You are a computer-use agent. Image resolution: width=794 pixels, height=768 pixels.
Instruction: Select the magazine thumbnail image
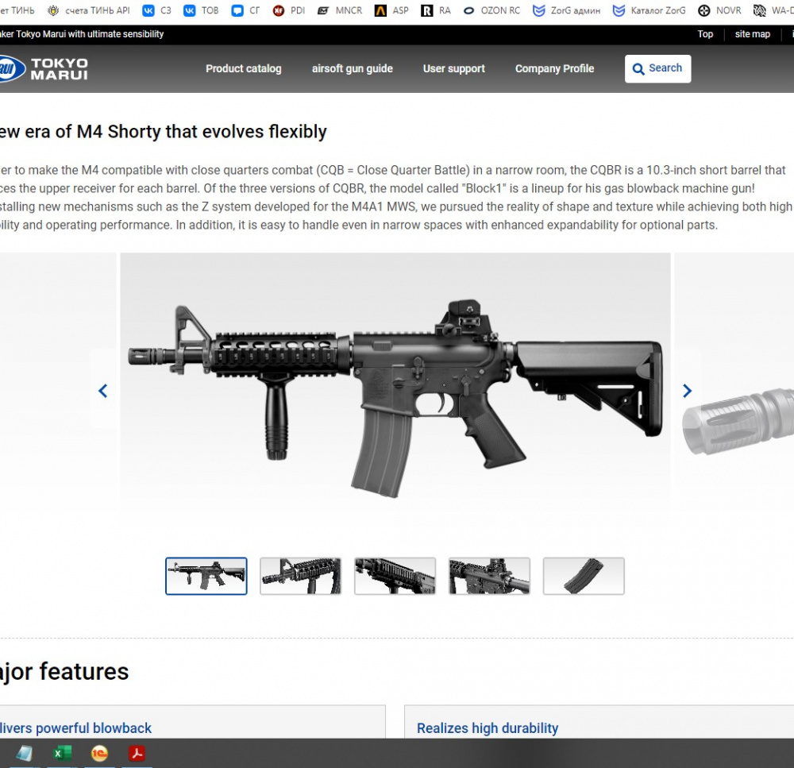coord(584,576)
